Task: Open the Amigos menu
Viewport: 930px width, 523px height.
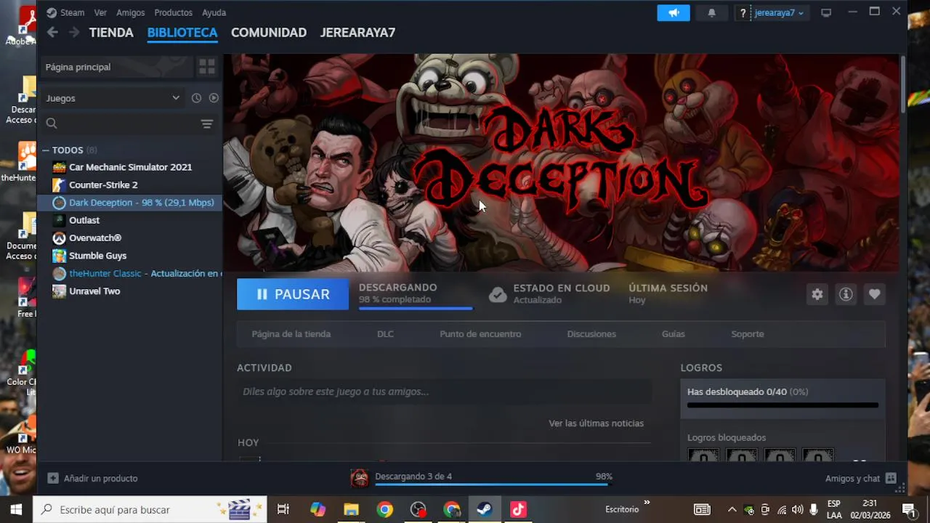Action: (x=131, y=12)
